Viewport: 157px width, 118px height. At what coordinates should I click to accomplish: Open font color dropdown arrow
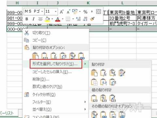click(x=63, y=19)
